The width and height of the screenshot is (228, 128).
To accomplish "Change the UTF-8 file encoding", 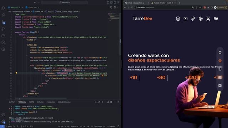I will pos(83,127).
